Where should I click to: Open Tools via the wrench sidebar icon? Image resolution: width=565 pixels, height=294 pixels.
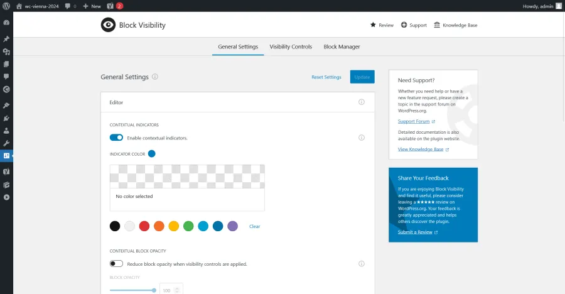pos(6,143)
